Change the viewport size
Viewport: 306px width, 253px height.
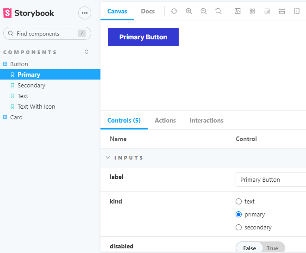pyautogui.click(x=267, y=11)
